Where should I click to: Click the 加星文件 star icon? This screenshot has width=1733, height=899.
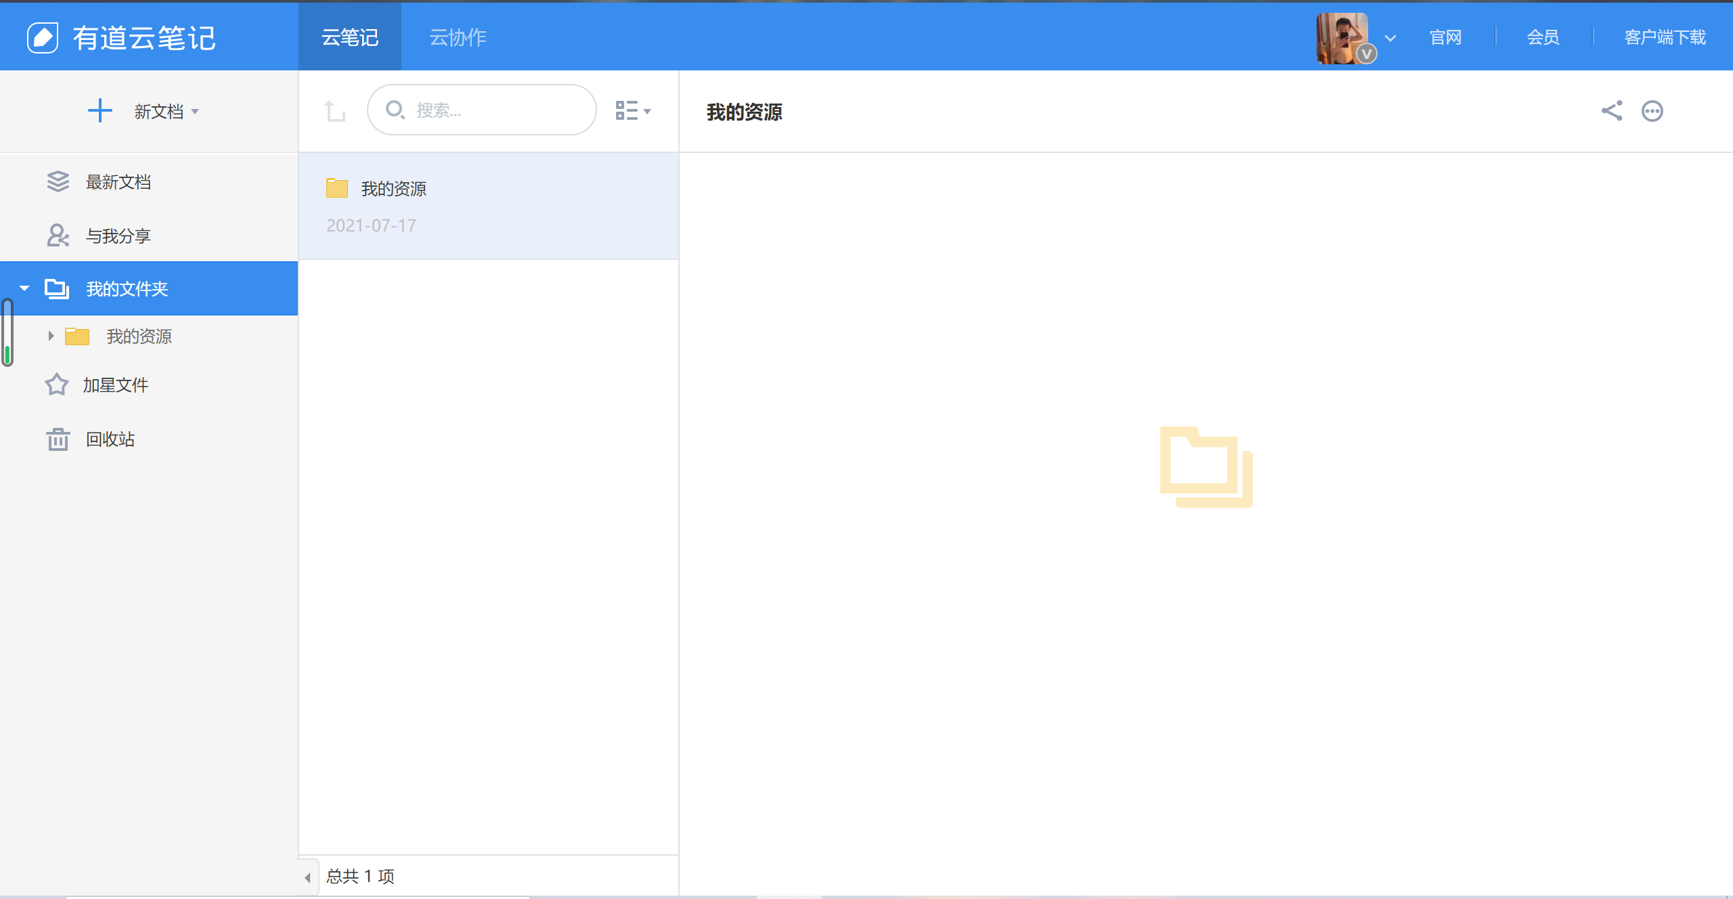(x=57, y=385)
